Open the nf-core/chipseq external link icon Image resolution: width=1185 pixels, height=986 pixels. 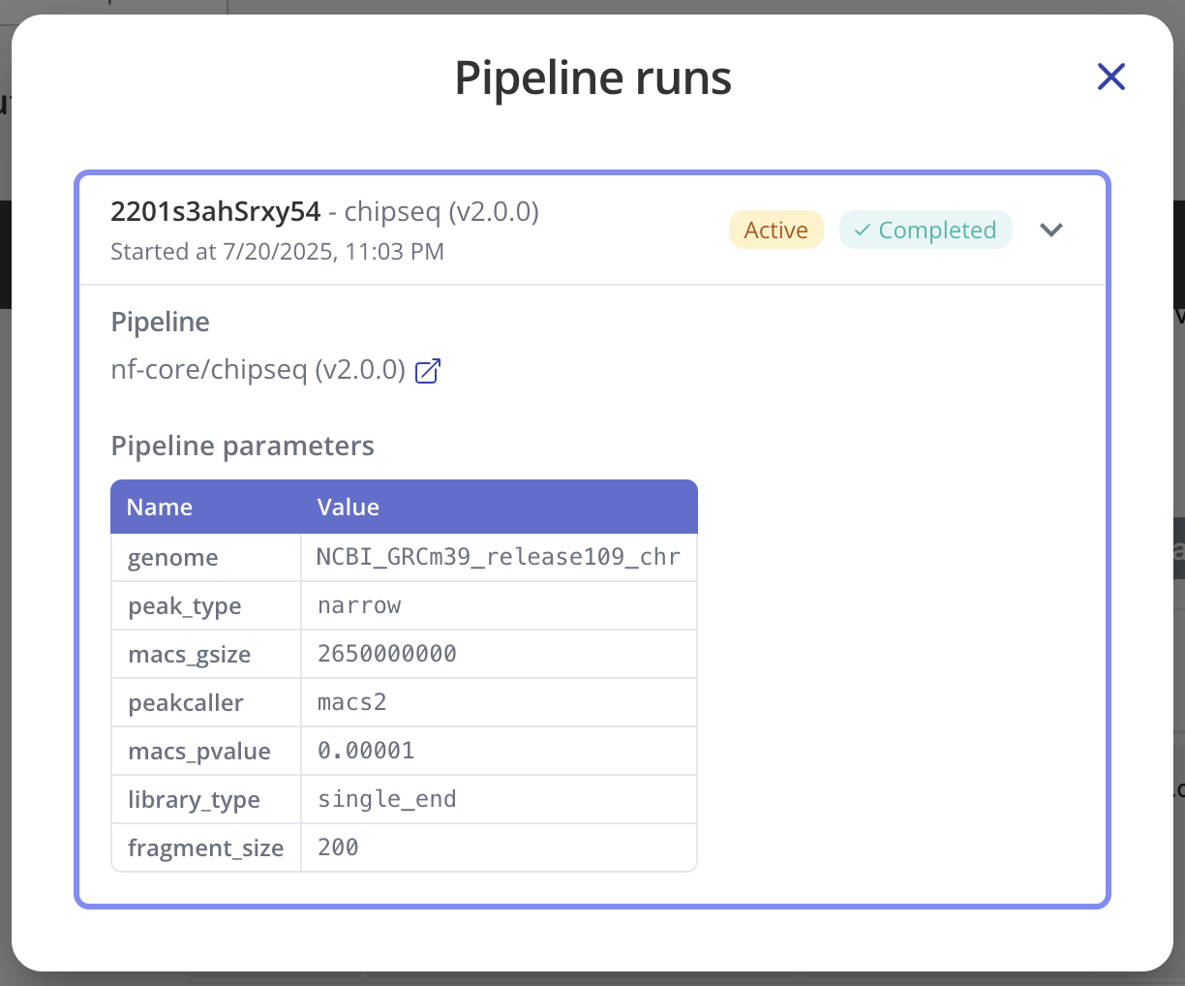pos(427,371)
